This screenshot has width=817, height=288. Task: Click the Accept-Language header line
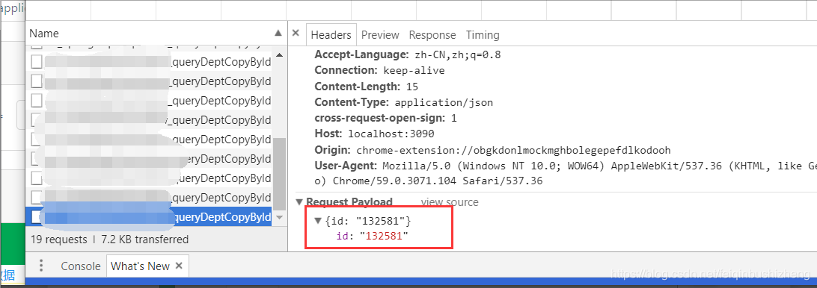408,54
